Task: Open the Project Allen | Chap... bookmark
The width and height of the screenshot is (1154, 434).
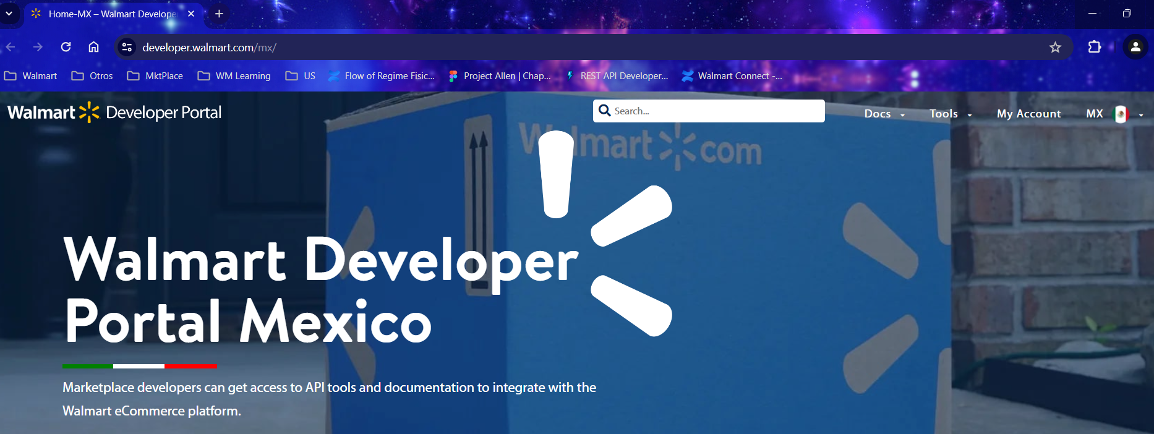Action: 500,76
